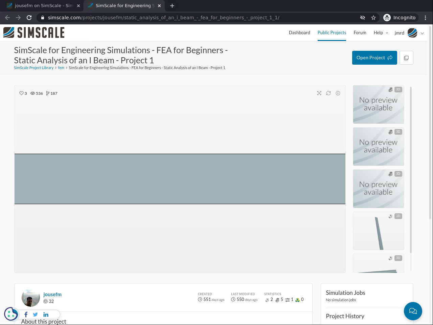Like the project with the heart icon
The height and width of the screenshot is (325, 433).
(x=21, y=93)
